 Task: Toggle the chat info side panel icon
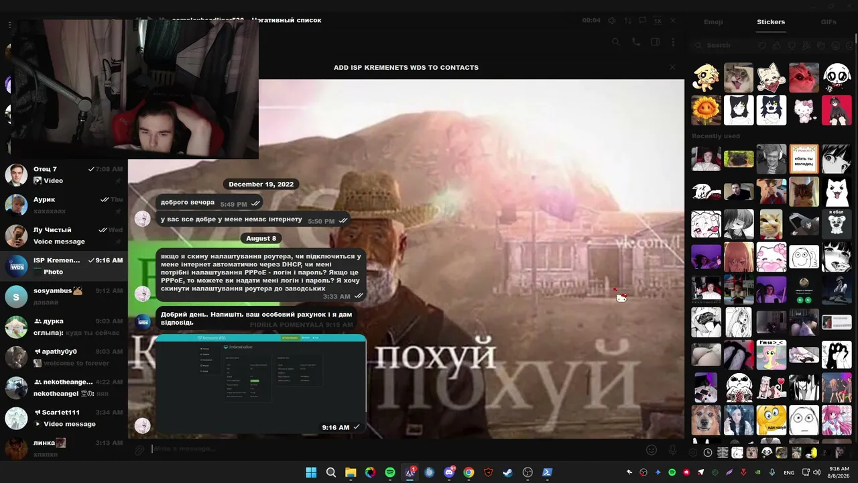(656, 42)
